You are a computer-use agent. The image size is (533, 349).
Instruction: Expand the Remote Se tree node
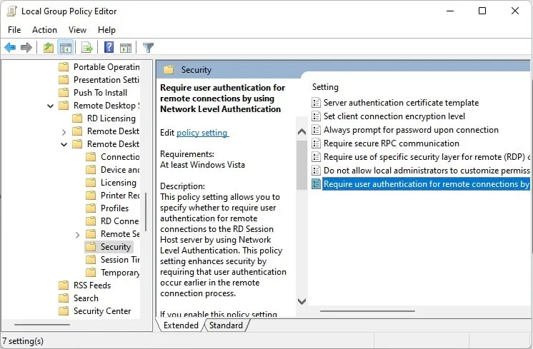77,235
